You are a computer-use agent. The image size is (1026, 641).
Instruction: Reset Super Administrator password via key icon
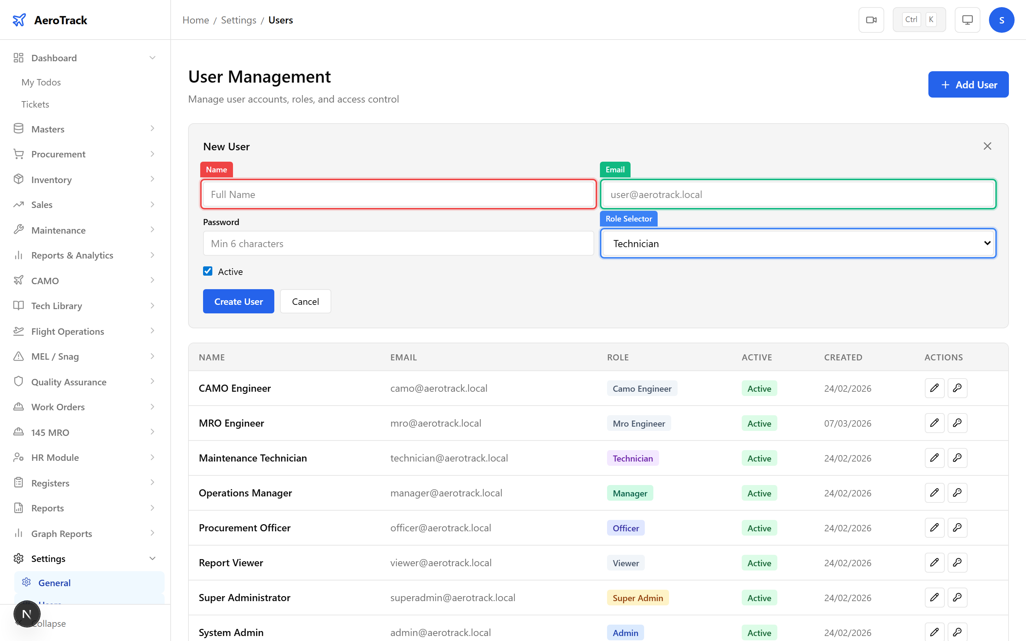click(x=957, y=597)
